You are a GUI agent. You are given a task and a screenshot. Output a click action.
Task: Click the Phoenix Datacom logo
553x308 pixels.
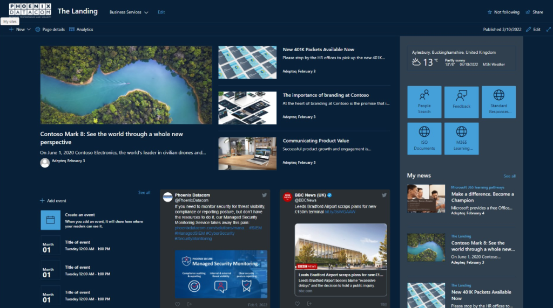[30, 11]
